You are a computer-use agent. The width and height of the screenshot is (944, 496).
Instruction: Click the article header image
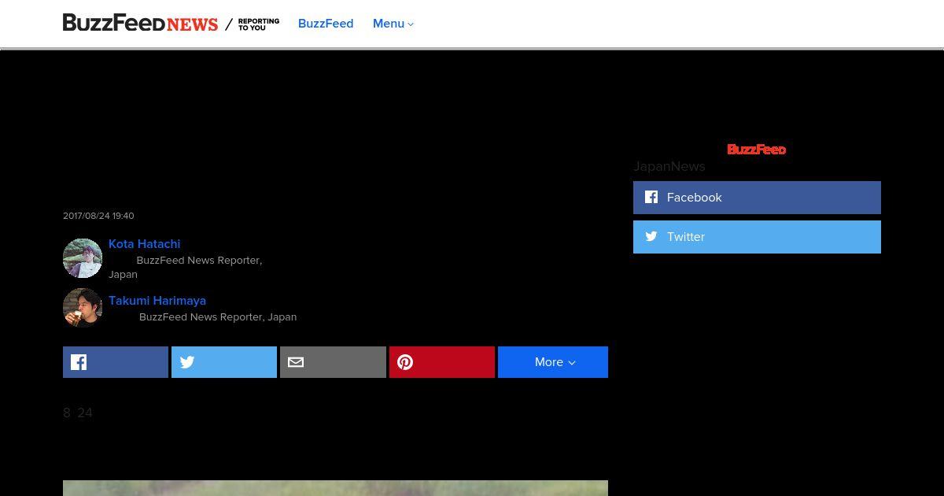(x=335, y=488)
